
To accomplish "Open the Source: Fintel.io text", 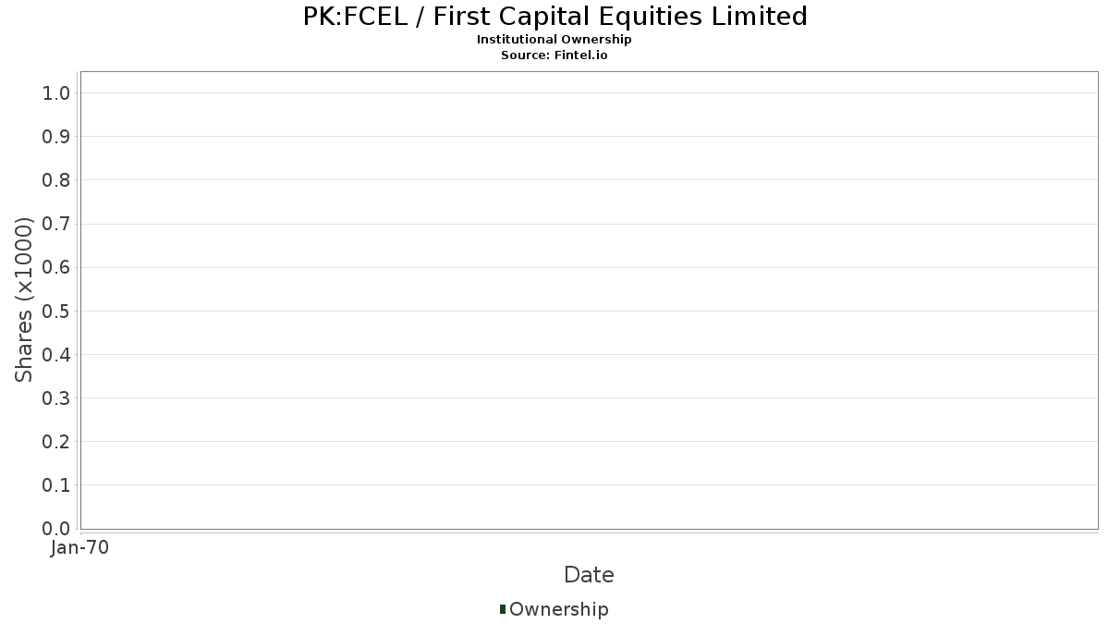I will coord(554,55).
